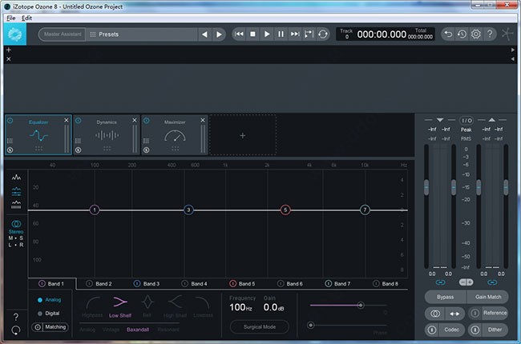Click the Stop playback icon
The image size is (521, 344).
(252, 34)
